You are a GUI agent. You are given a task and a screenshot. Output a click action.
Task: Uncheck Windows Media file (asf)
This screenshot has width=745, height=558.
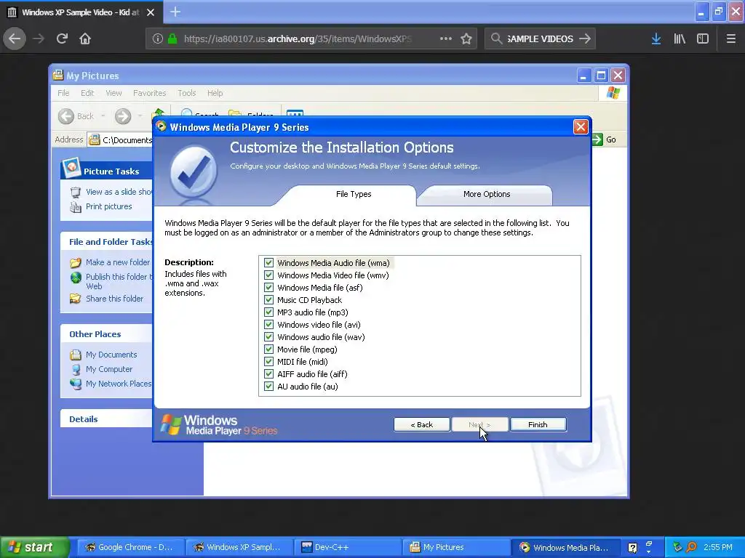click(x=269, y=288)
